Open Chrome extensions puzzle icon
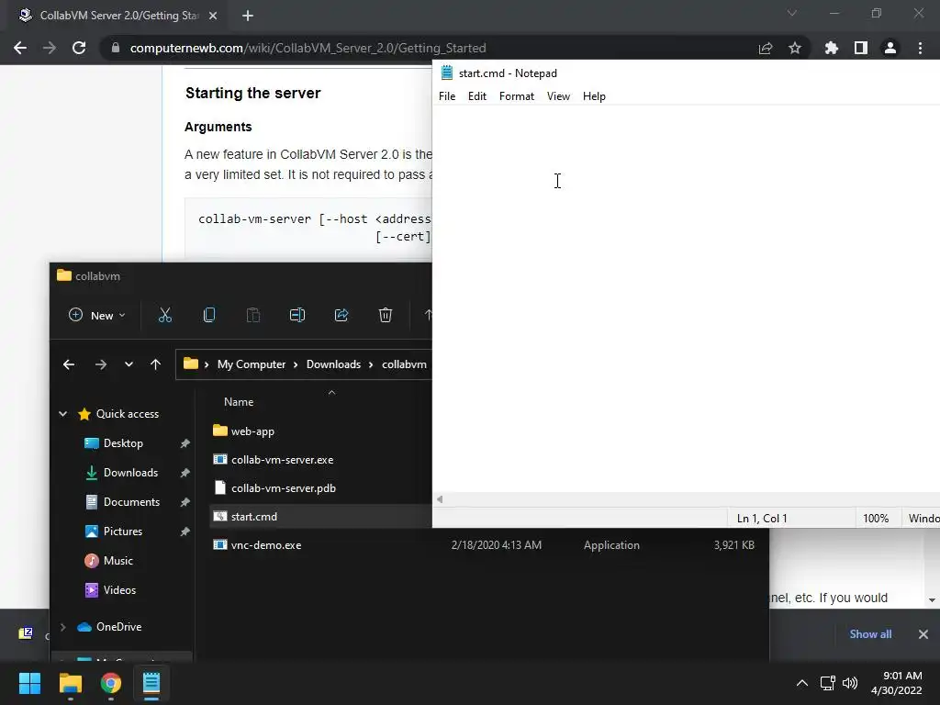The height and width of the screenshot is (705, 940). (832, 48)
